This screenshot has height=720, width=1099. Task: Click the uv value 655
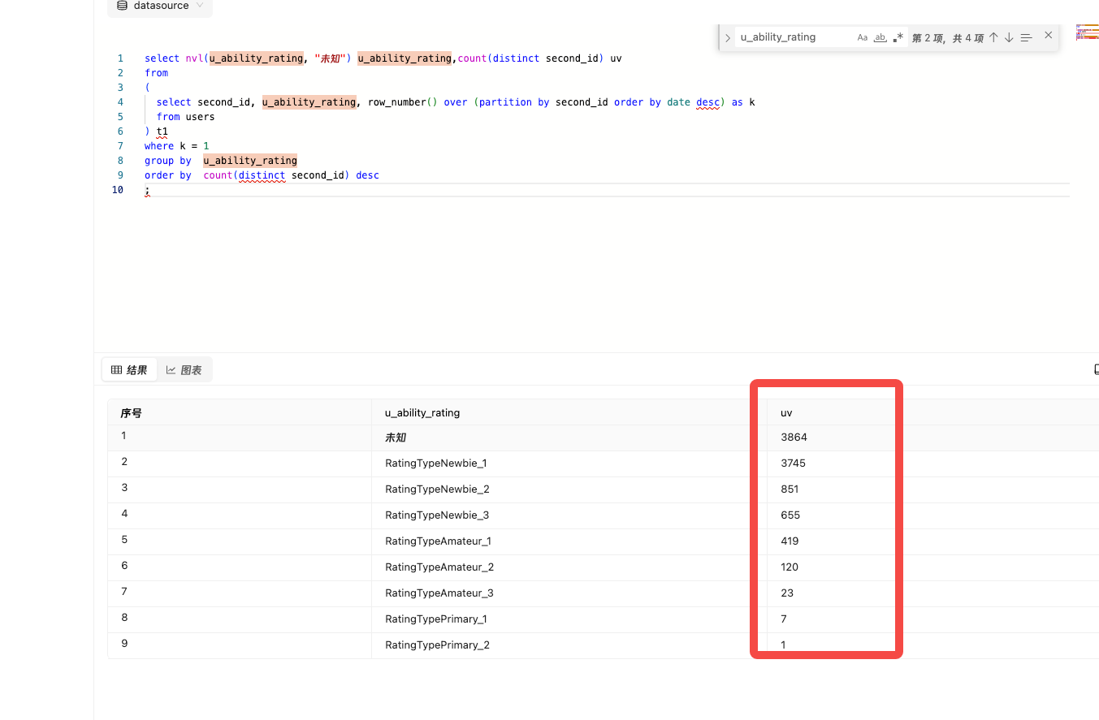(790, 515)
